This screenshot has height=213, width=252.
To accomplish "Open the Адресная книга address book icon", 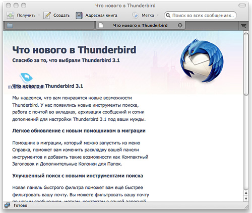I will click(79, 15).
